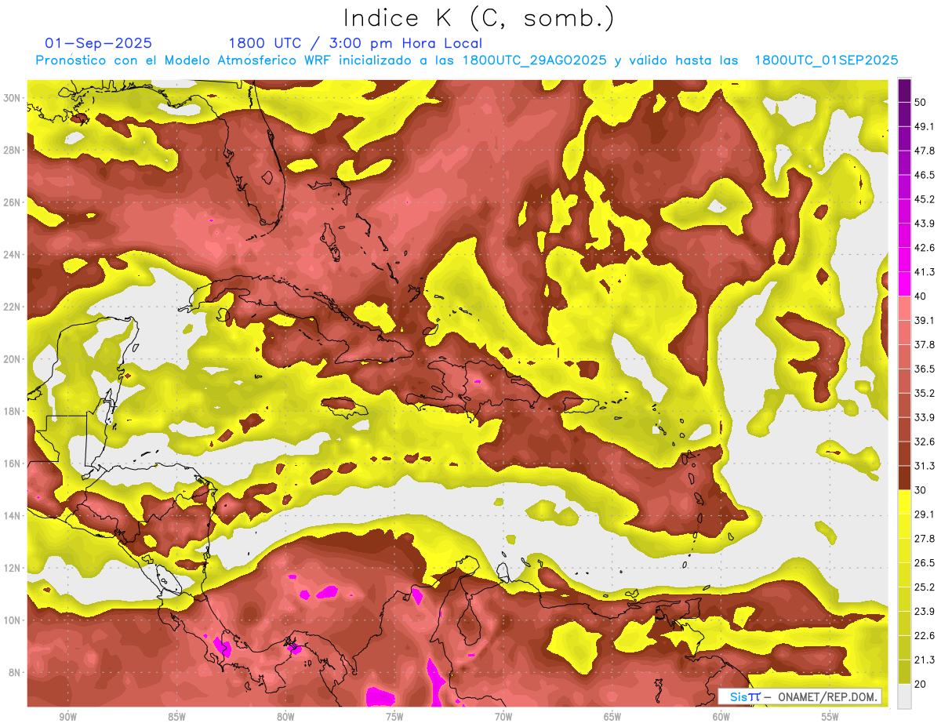Click the "47.8" color bar label
The image size is (941, 727).
click(924, 151)
